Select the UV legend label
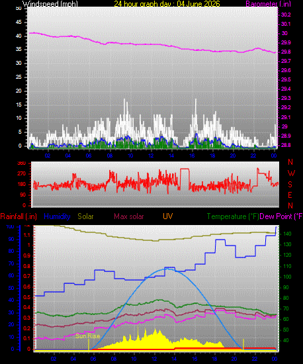 pyautogui.click(x=168, y=216)
